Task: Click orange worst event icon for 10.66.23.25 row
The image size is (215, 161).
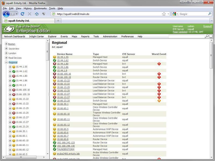Action: pyautogui.click(x=159, y=101)
